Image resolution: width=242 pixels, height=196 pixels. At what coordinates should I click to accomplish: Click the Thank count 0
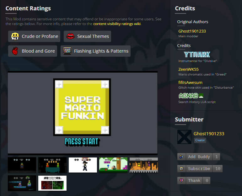tap(207, 180)
